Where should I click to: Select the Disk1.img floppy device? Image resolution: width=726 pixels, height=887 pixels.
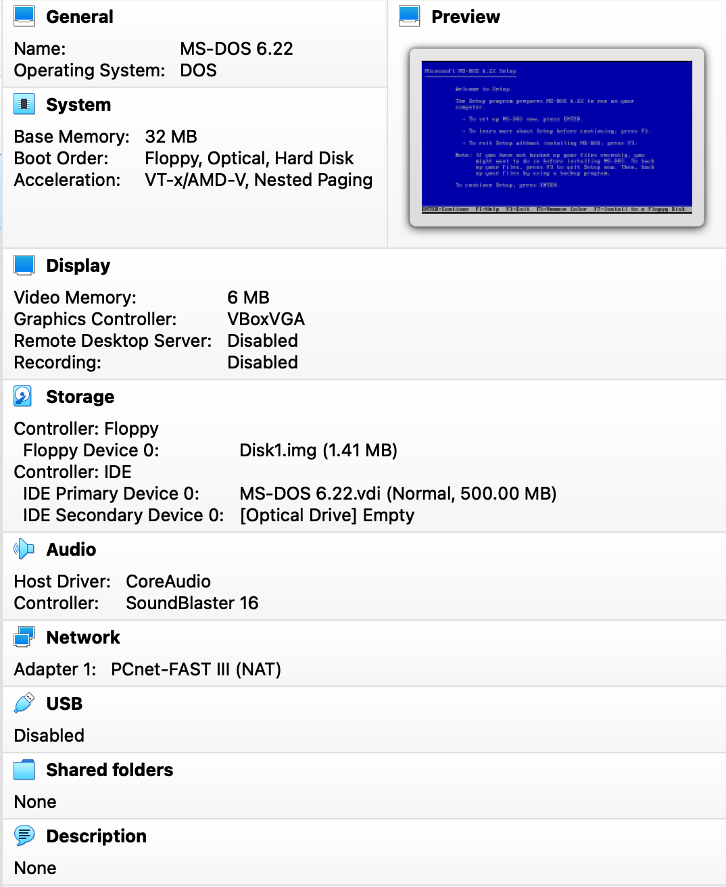coord(318,450)
